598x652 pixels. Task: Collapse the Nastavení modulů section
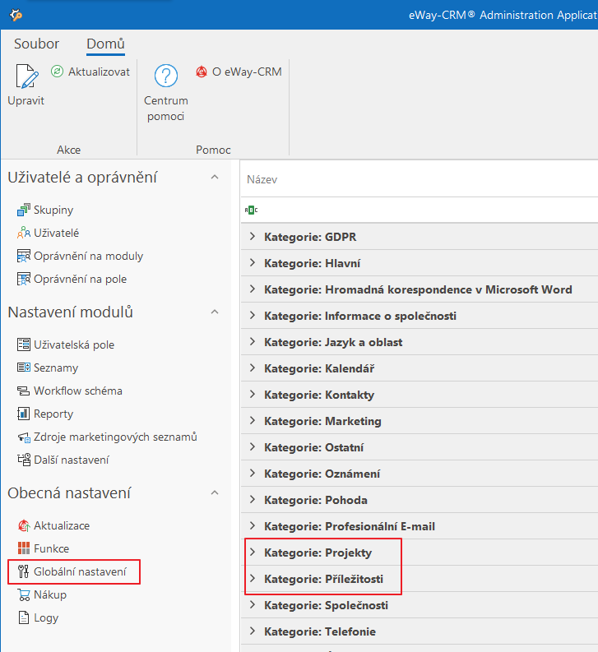[x=215, y=312]
